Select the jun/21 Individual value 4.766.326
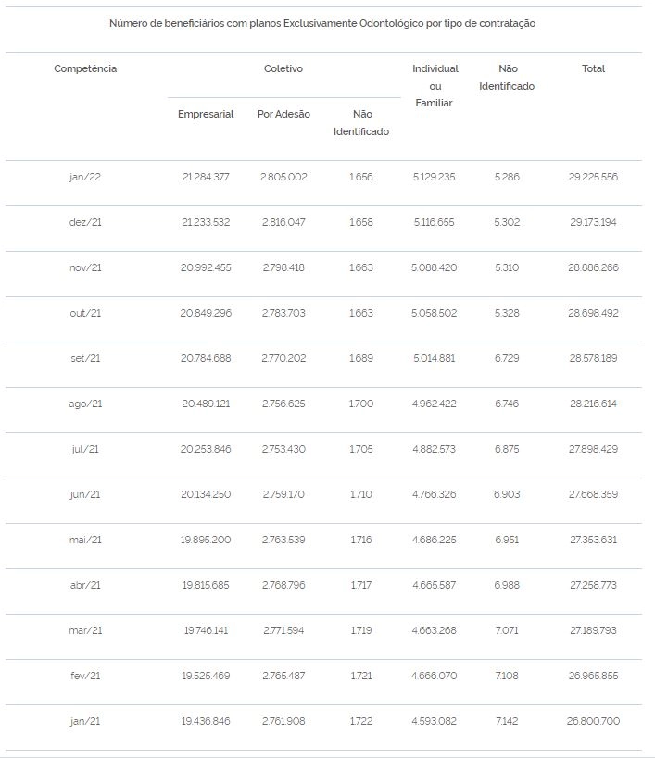 pos(434,494)
